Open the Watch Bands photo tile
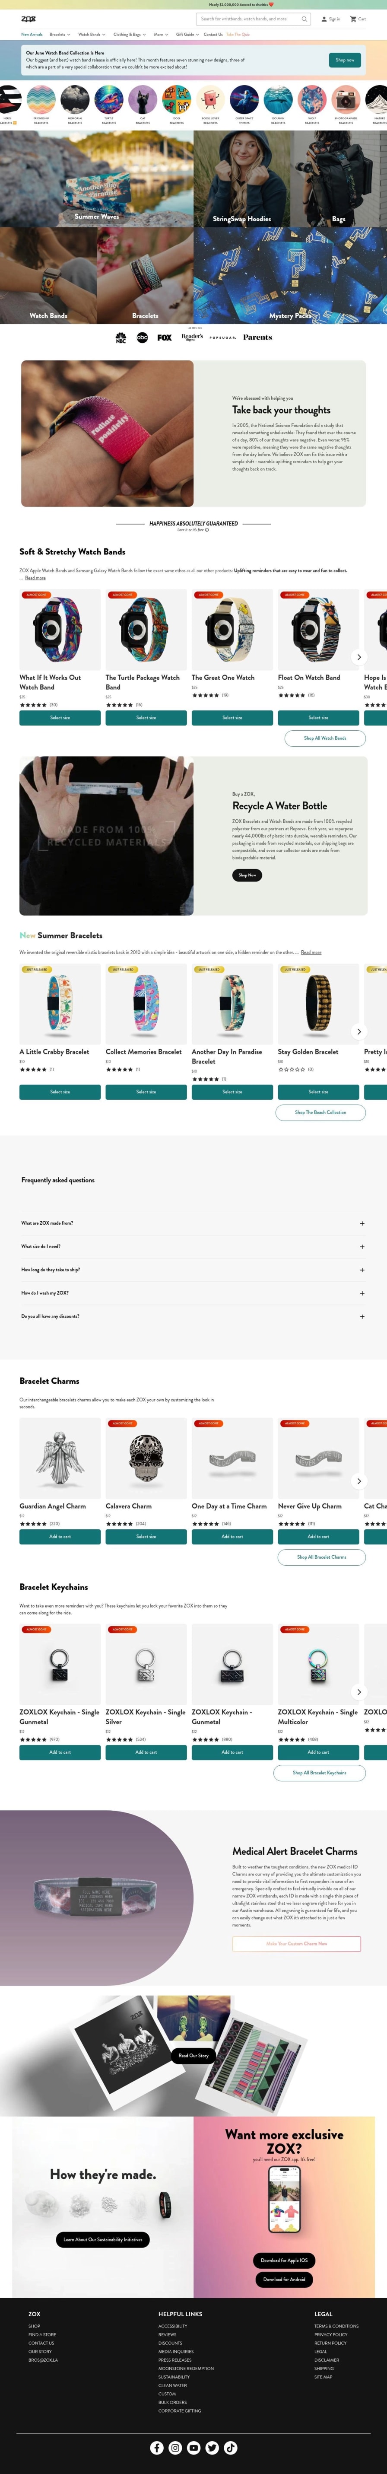The width and height of the screenshot is (387, 2474). point(48,275)
